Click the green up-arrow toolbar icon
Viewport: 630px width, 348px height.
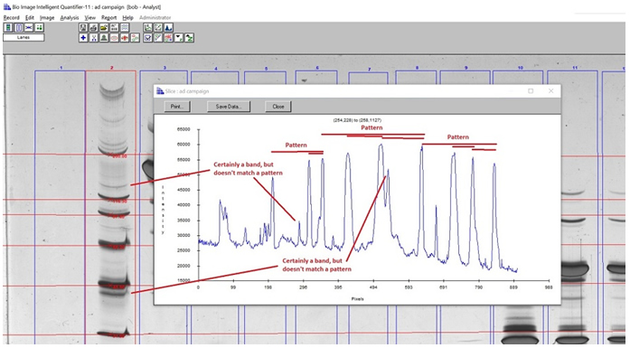pyautogui.click(x=190, y=38)
